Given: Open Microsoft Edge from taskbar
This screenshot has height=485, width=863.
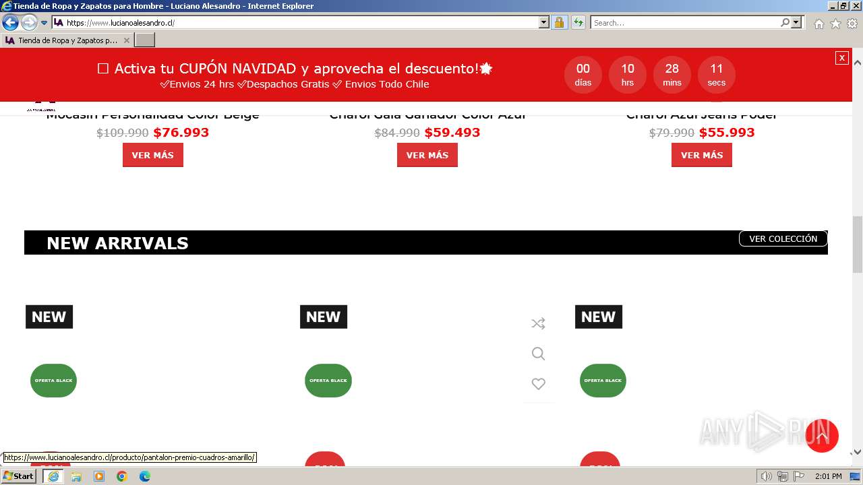Looking at the screenshot, I should (145, 476).
